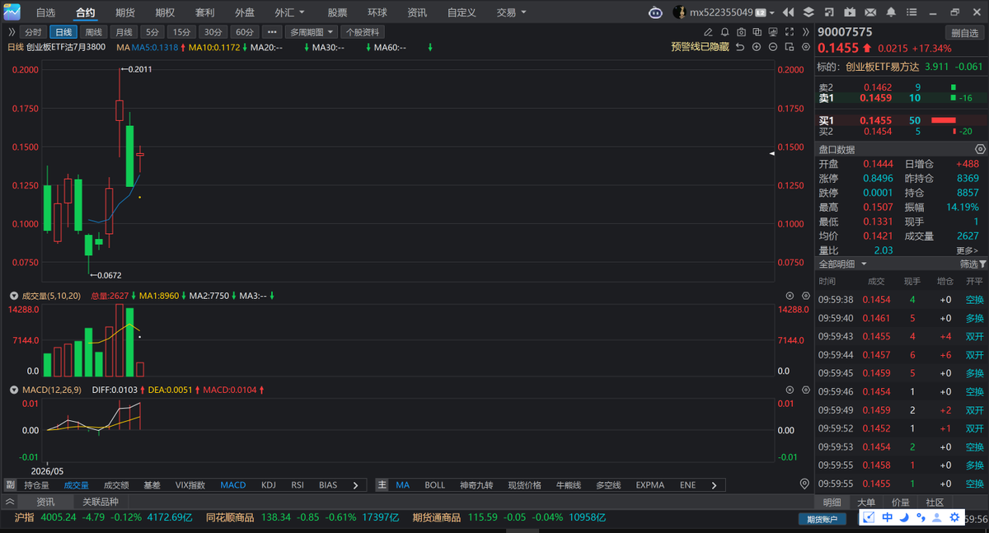Show more sub-indicators after BIAS
The image size is (989, 533).
(x=355, y=485)
